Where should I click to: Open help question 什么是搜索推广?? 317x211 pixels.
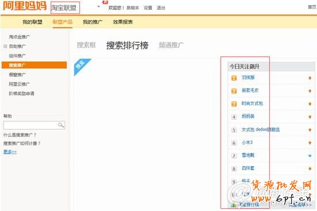pyautogui.click(x=20, y=135)
